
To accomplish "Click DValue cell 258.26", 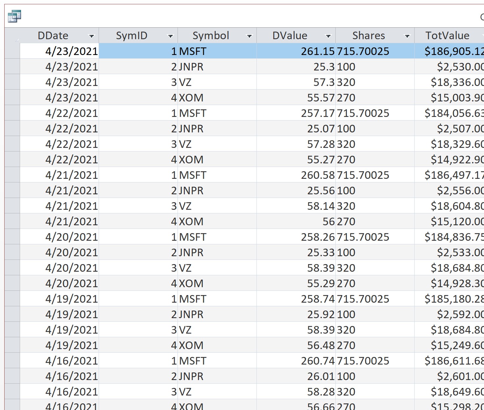I will click(296, 237).
